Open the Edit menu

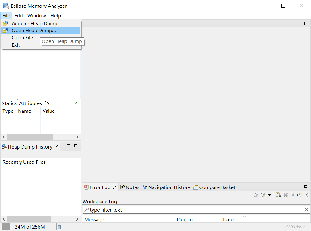pos(19,15)
